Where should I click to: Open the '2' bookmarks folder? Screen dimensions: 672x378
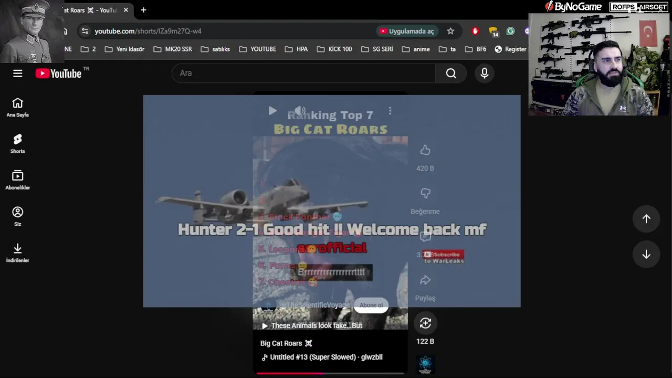point(88,49)
